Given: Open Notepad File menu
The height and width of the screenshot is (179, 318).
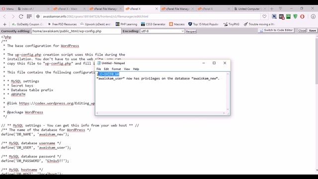Looking at the screenshot, I should tap(98, 69).
